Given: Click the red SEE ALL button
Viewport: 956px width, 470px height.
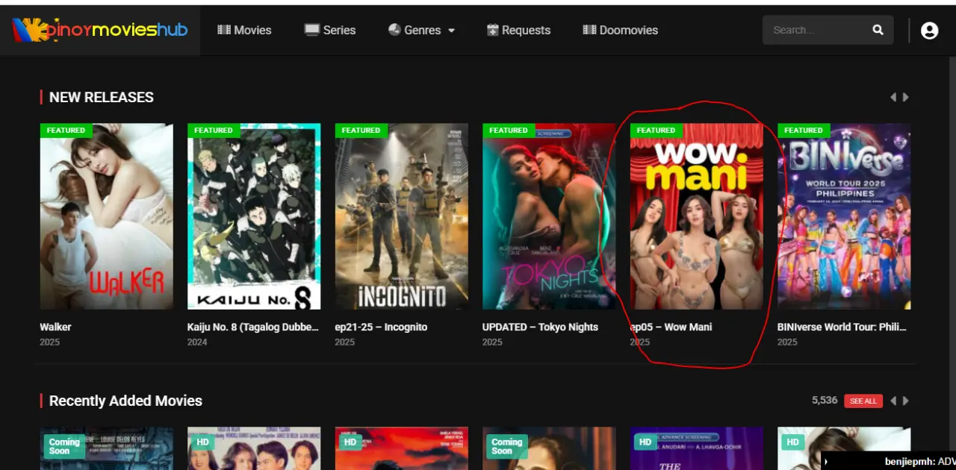Looking at the screenshot, I should click(x=863, y=401).
